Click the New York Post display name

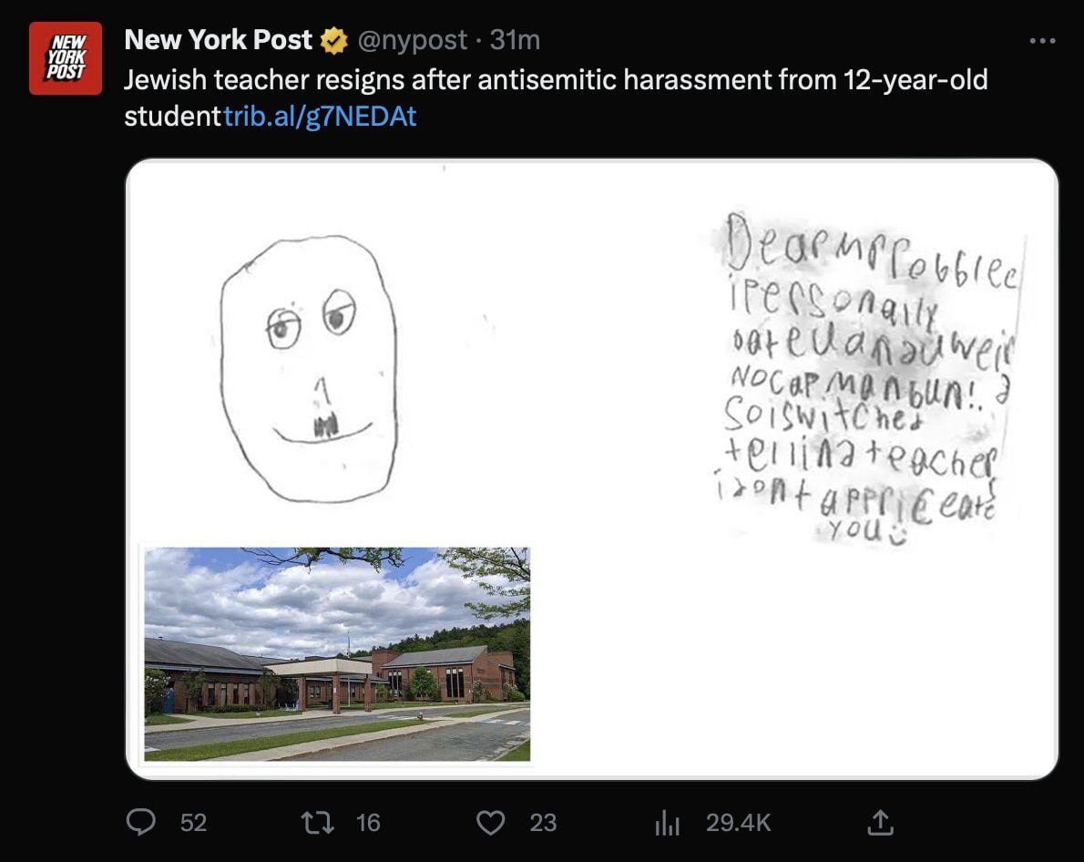pos(218,40)
